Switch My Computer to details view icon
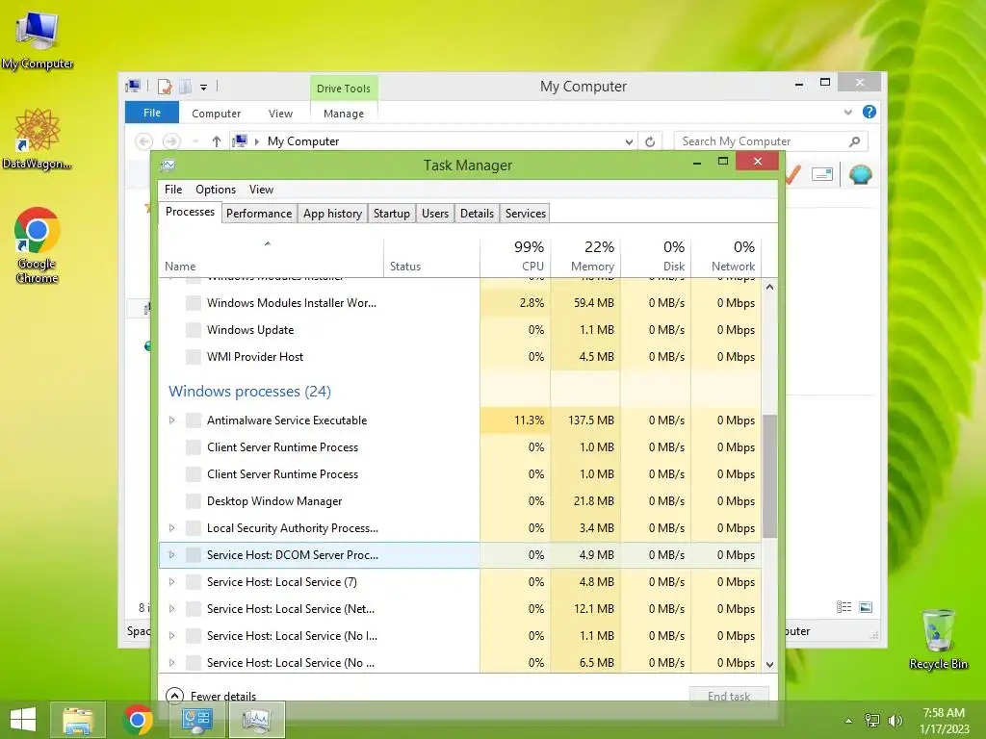The width and height of the screenshot is (986, 739). click(x=843, y=607)
